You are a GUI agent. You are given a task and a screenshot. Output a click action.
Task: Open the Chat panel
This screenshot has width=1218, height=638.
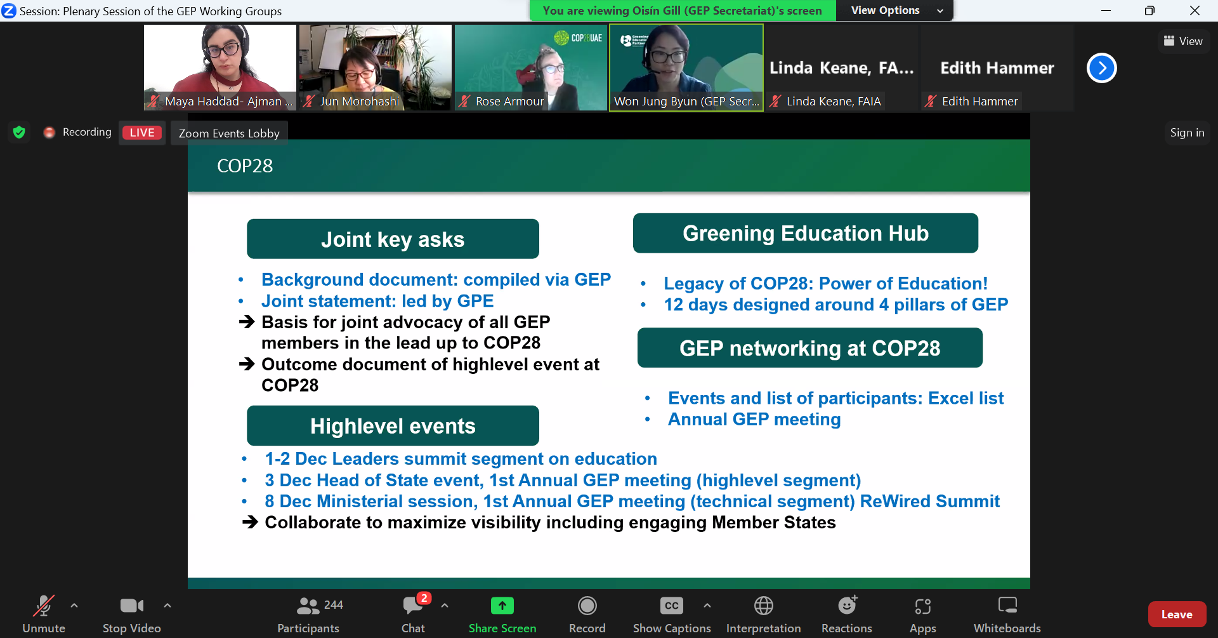click(x=413, y=606)
